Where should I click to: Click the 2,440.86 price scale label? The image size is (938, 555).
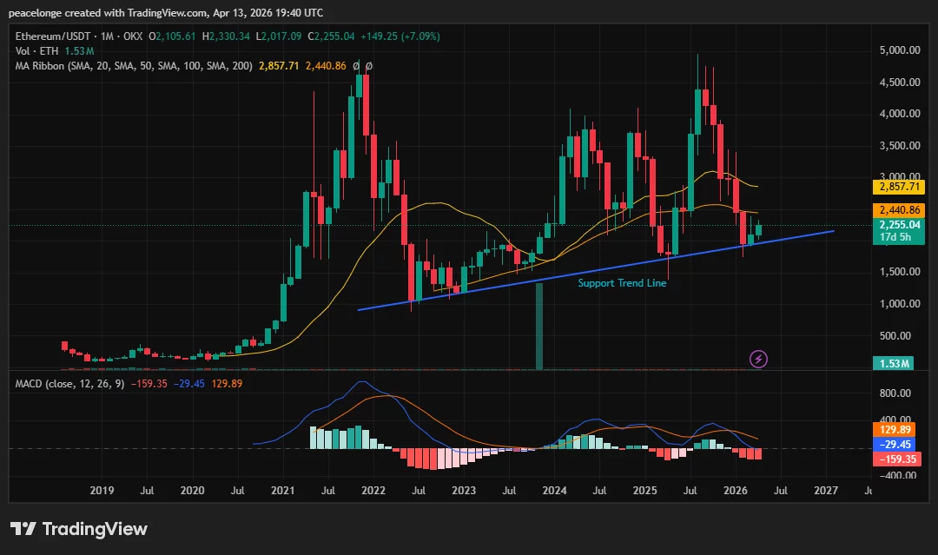click(x=899, y=209)
